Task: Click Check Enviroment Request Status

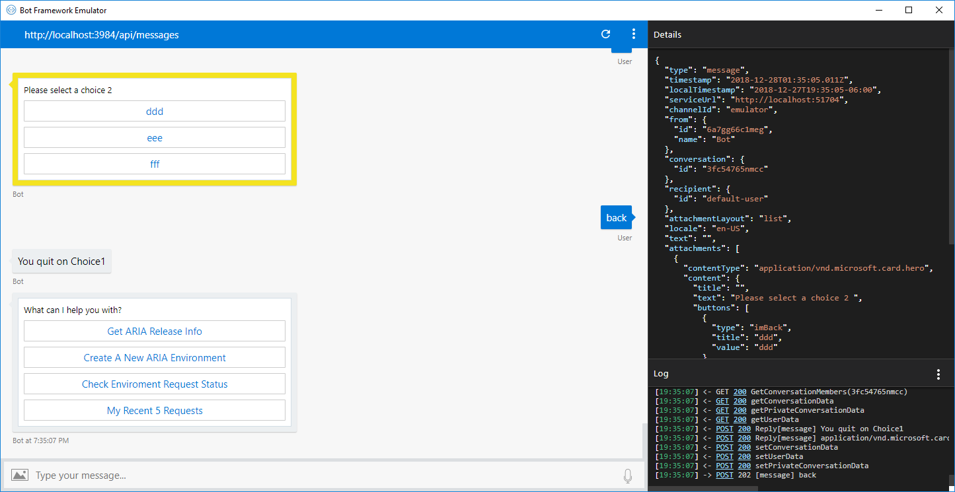Action: pyautogui.click(x=154, y=384)
